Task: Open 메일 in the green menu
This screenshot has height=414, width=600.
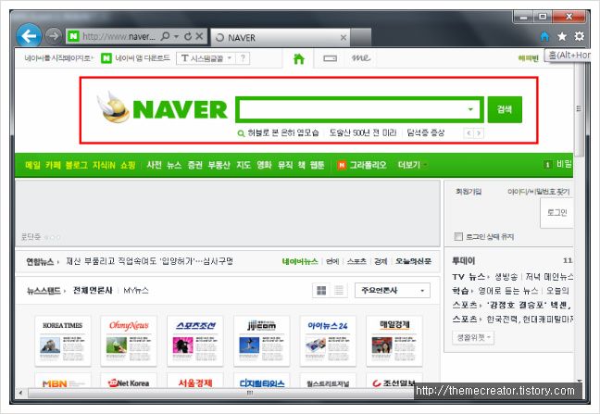Action: (32, 165)
